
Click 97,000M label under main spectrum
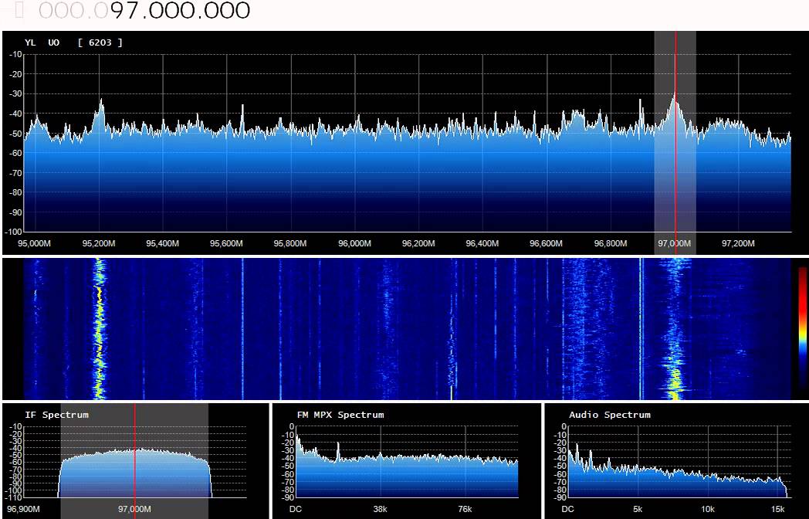[x=675, y=243]
